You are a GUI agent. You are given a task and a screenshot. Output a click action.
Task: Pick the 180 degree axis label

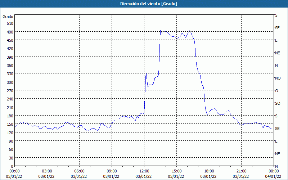10,116
